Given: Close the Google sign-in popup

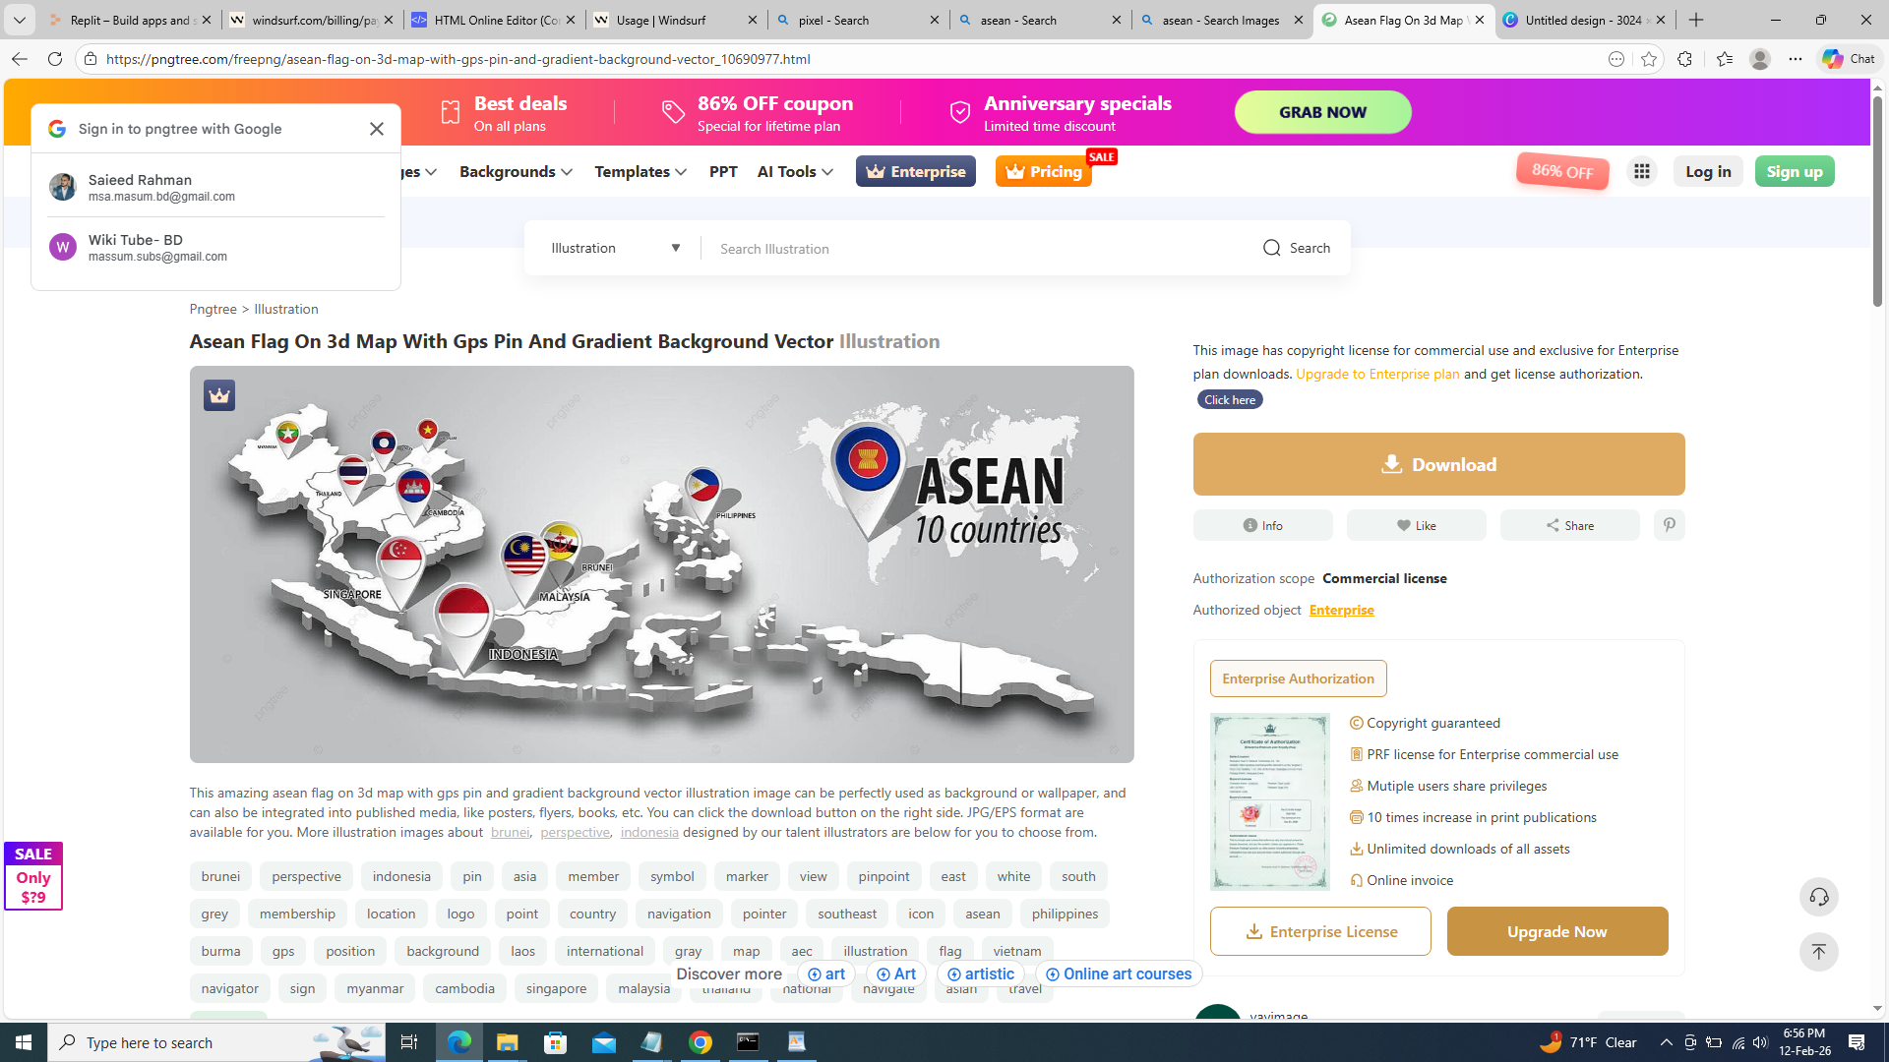Looking at the screenshot, I should [x=376, y=129].
